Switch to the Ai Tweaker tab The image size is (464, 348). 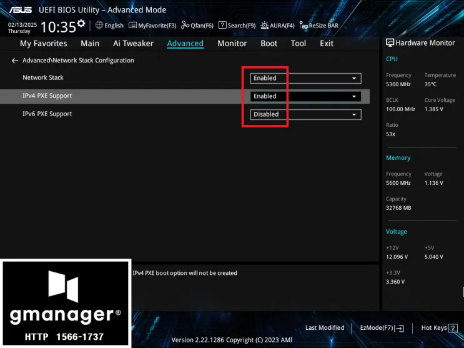pyautogui.click(x=133, y=44)
